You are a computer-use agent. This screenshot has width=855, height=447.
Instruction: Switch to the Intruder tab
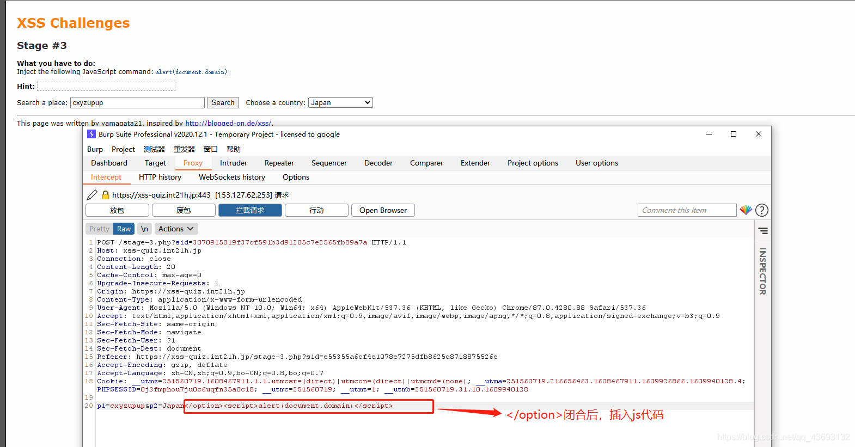tap(234, 163)
